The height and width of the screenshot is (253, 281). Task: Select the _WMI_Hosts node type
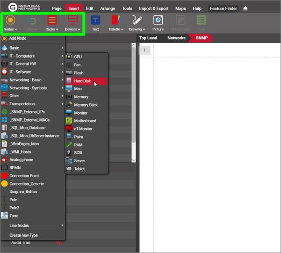click(x=33, y=152)
